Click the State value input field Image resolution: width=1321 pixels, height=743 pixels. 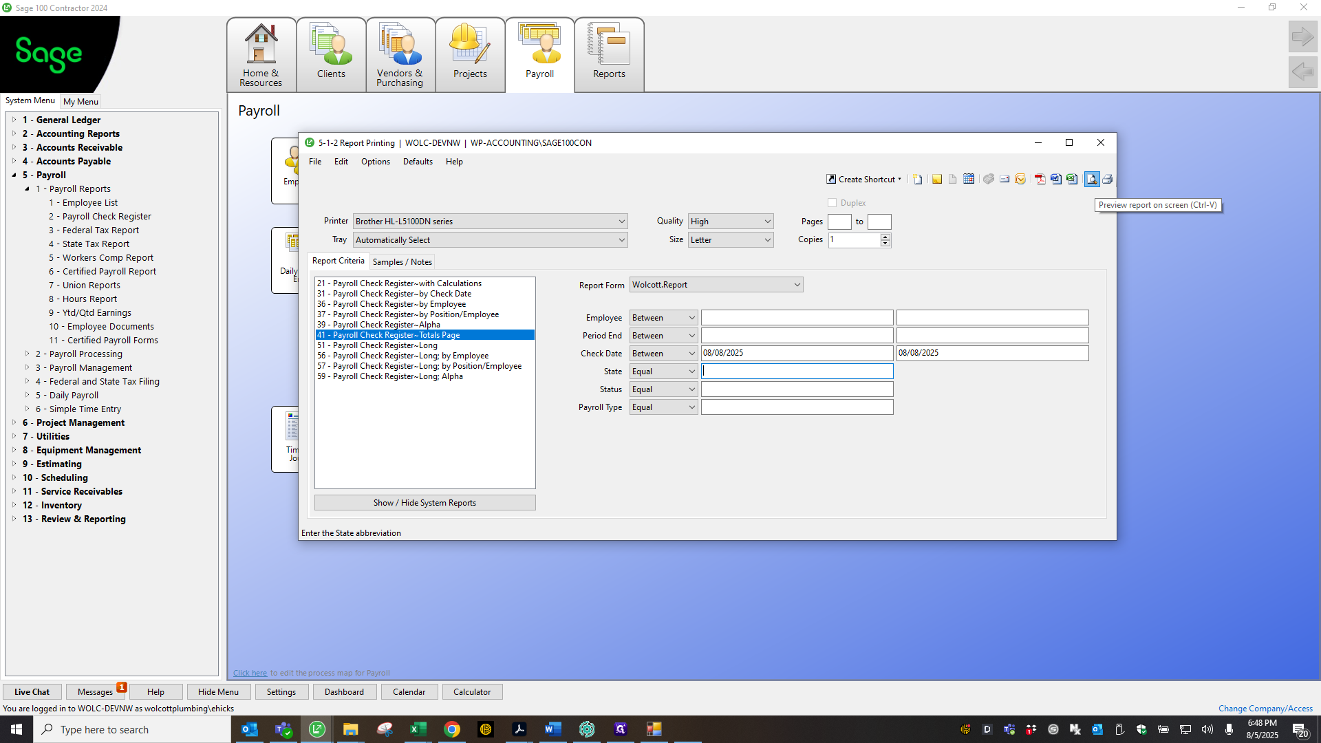pos(797,371)
